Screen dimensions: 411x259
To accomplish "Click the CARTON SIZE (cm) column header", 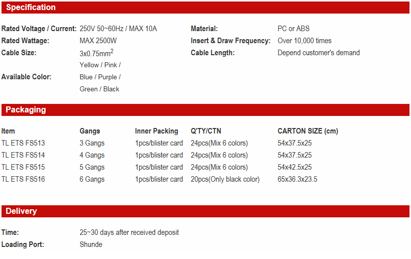I will pos(307,131).
